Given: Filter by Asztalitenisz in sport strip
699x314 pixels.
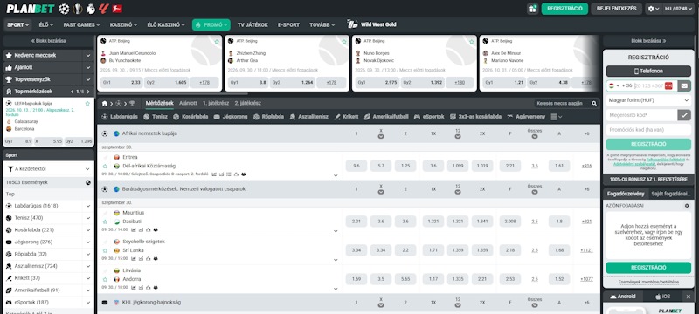Looking at the screenshot, I should click(309, 117).
